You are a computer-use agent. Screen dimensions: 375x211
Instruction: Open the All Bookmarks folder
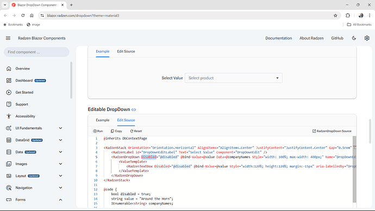[359, 24]
